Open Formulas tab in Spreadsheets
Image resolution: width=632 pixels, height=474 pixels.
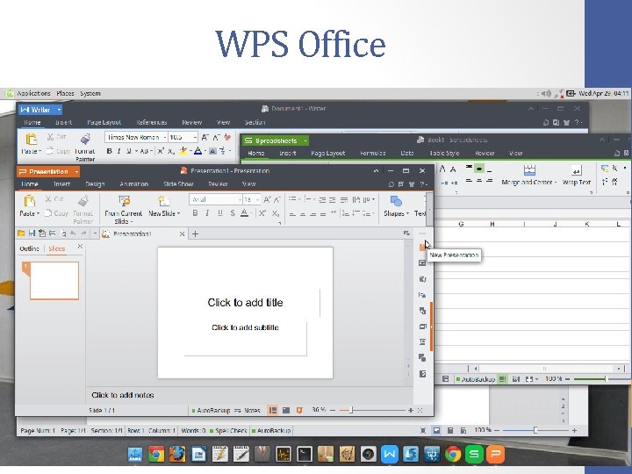[373, 153]
